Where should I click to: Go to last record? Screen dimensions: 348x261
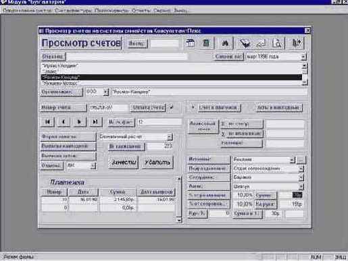pos(95,121)
